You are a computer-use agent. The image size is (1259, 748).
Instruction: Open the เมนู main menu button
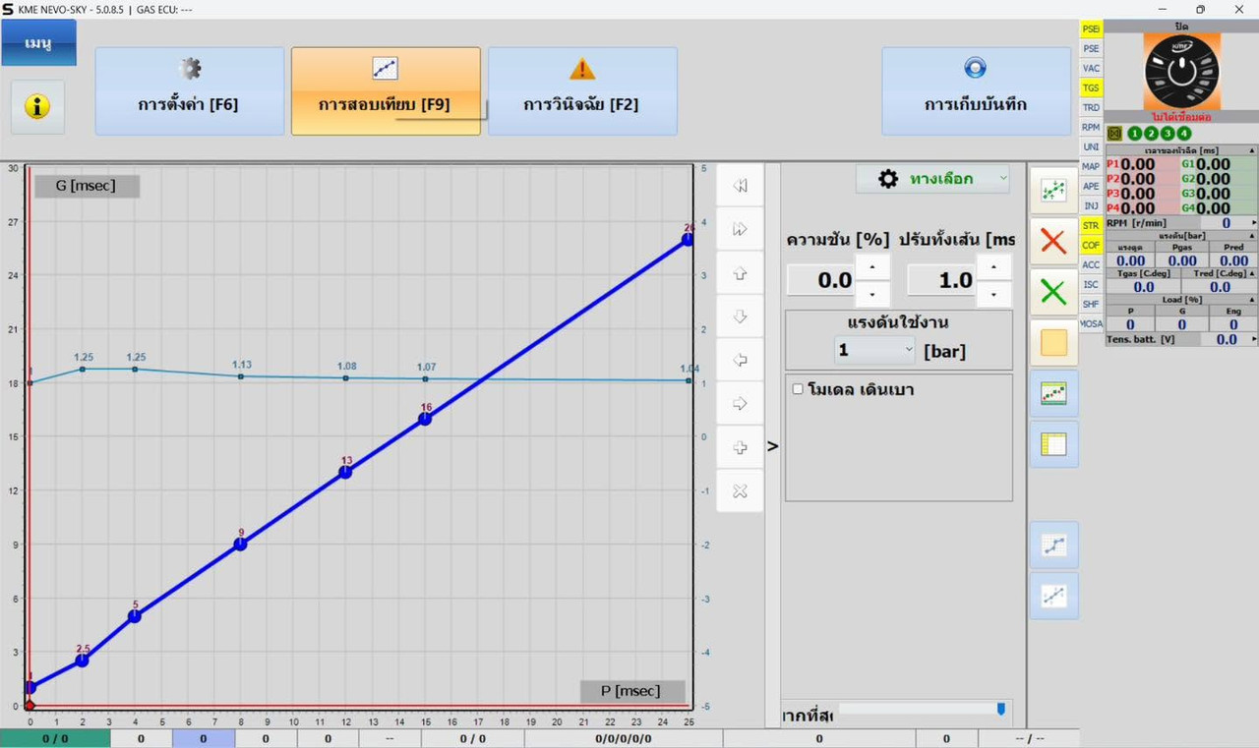click(38, 43)
